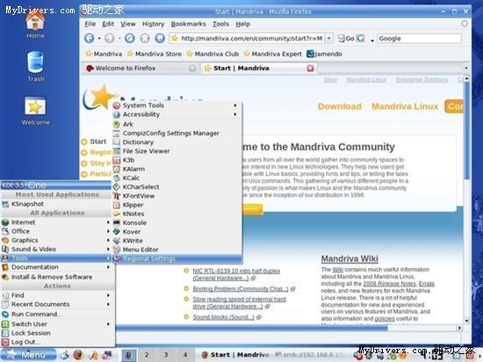The image size is (483, 362).
Task: Open the Bookmarks menu in Firefox
Action: (189, 24)
